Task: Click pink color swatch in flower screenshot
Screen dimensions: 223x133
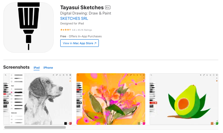Action: [x=144, y=123]
